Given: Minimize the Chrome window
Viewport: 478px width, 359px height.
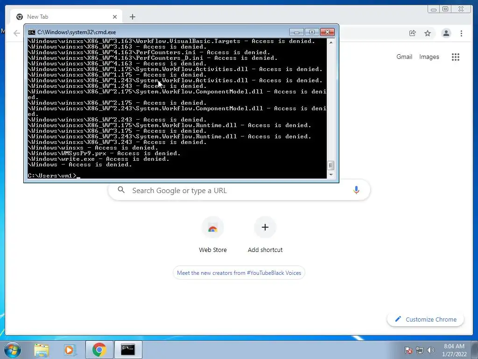Looking at the screenshot, I should (x=433, y=9).
